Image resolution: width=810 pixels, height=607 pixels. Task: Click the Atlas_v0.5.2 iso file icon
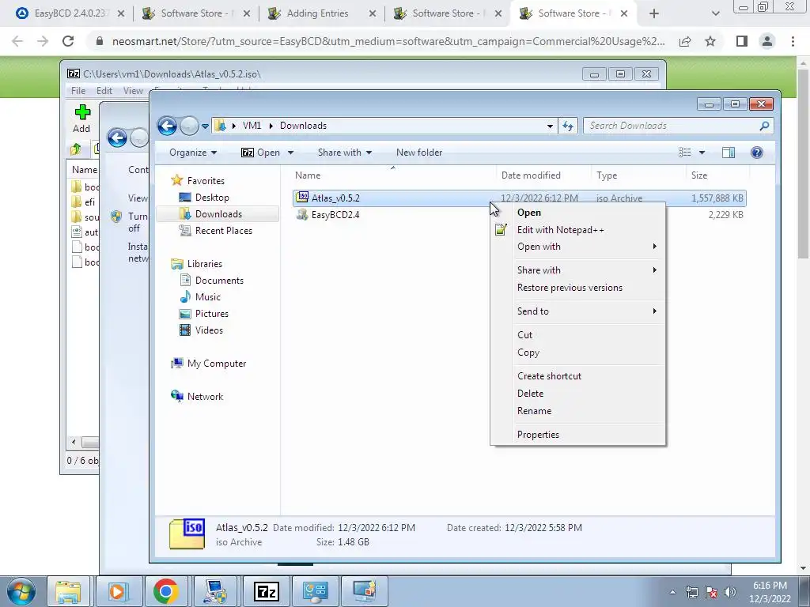pos(302,198)
